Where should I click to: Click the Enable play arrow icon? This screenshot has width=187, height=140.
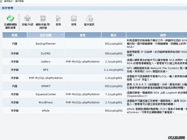click(58, 18)
